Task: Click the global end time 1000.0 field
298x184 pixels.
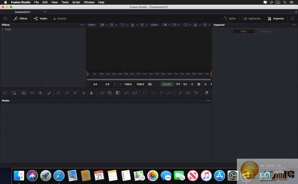Action: pyautogui.click(x=140, y=84)
